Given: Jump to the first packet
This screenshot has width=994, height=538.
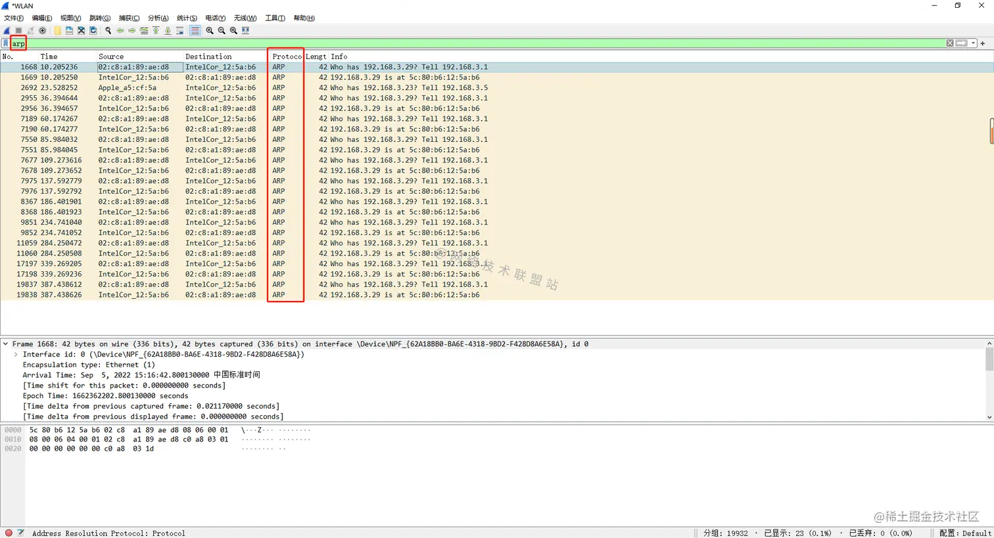Looking at the screenshot, I should (x=156, y=30).
